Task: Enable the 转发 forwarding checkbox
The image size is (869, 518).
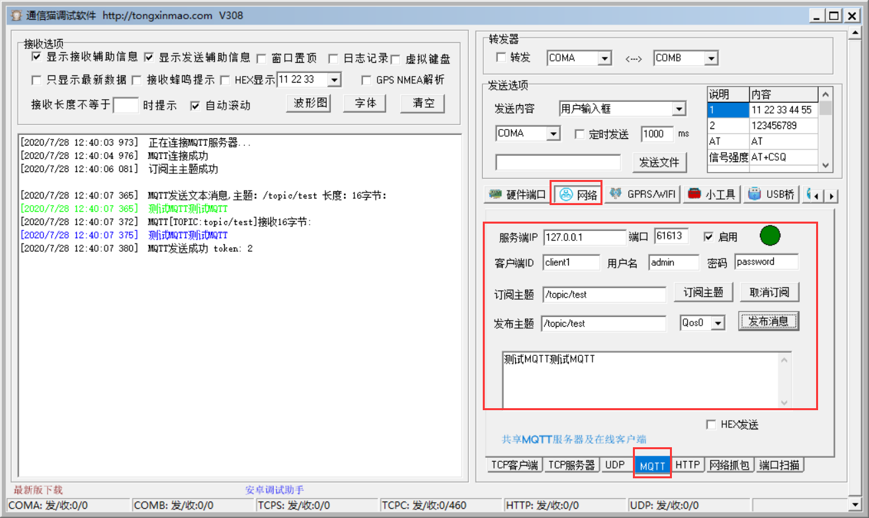Action: click(501, 58)
